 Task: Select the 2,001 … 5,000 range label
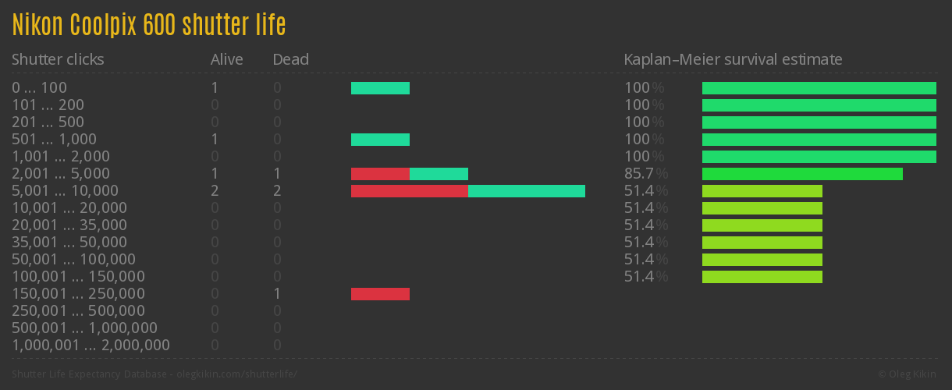pyautogui.click(x=61, y=174)
